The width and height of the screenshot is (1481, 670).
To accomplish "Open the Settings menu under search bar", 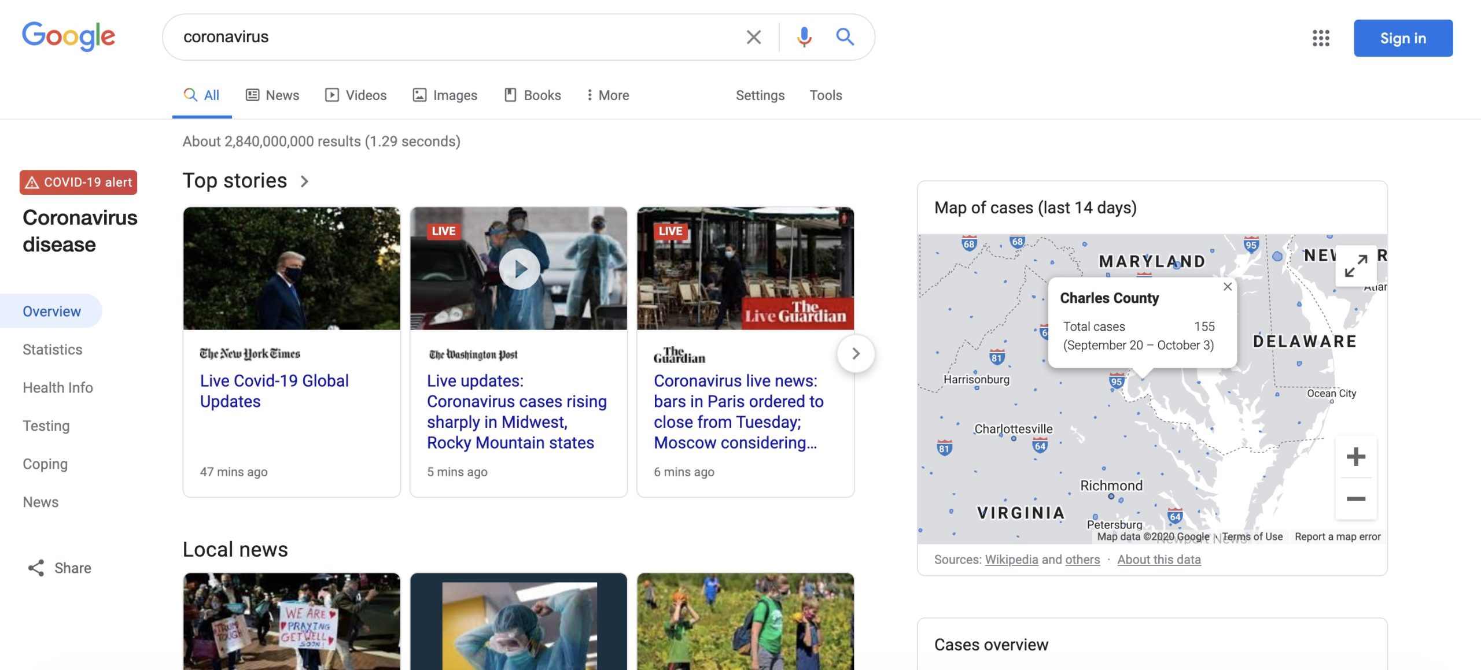I will click(760, 95).
